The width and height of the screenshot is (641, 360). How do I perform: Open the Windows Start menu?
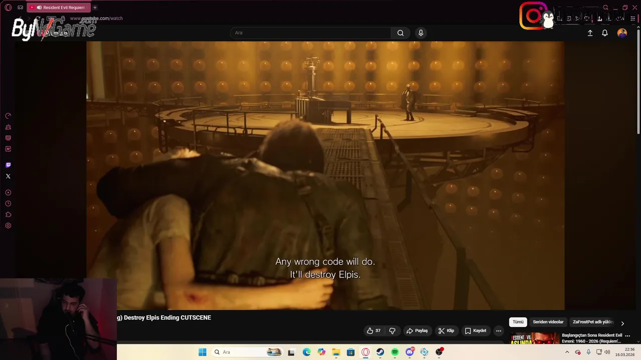[x=202, y=352]
